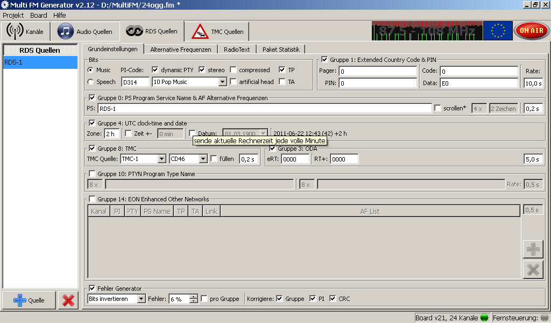Image resolution: width=551 pixels, height=323 pixels.
Task: Click the grey plus button beside EON table
Action: 533,249
